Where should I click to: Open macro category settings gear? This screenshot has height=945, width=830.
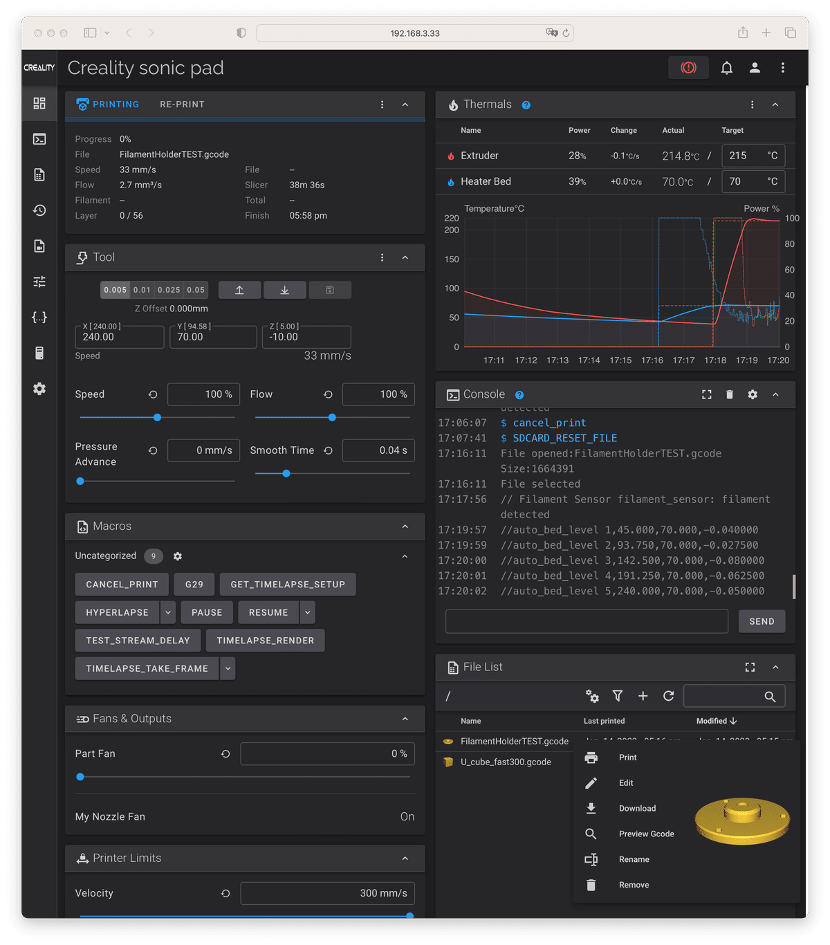(178, 556)
